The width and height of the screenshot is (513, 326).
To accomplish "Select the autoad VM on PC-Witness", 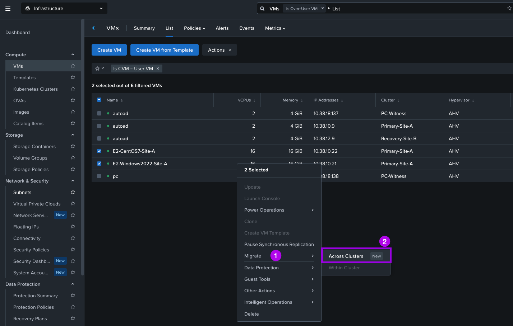I will tap(99, 113).
